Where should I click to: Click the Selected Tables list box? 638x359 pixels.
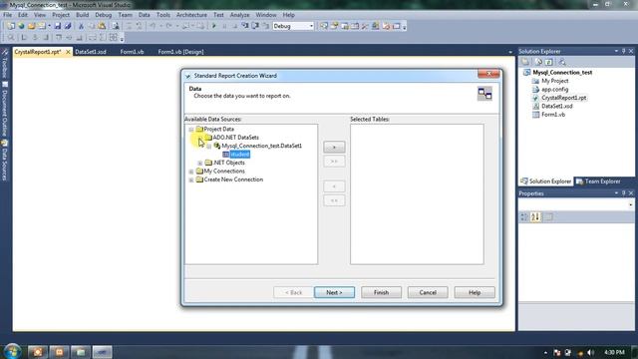417,194
